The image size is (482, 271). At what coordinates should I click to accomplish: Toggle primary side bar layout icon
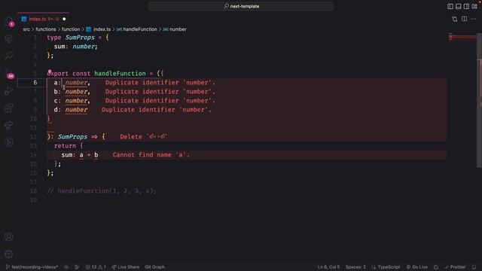(450, 6)
